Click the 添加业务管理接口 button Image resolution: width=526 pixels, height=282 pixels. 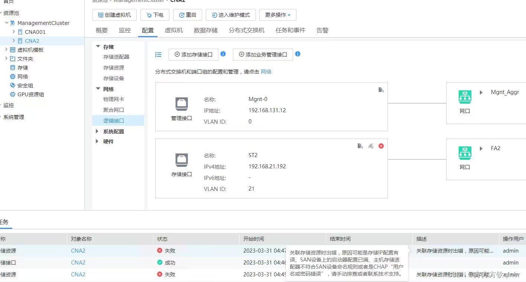[x=263, y=55]
